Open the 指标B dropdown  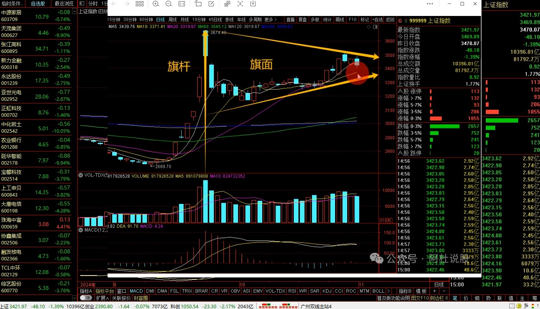click(x=405, y=291)
